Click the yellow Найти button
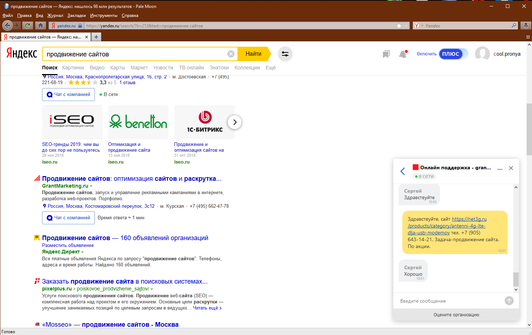The image size is (532, 335). [253, 54]
